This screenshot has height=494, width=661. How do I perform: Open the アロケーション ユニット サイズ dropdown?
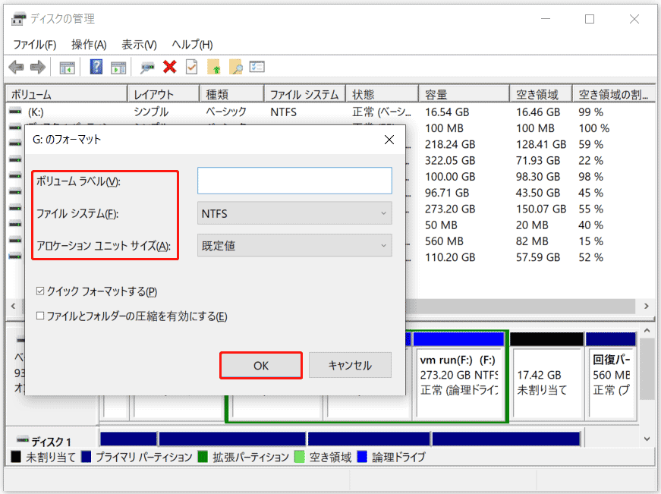tap(294, 245)
